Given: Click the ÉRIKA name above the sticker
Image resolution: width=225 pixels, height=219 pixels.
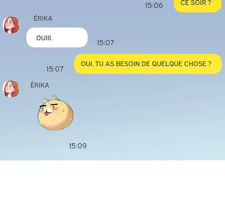Looking at the screenshot, I should 40,85.
